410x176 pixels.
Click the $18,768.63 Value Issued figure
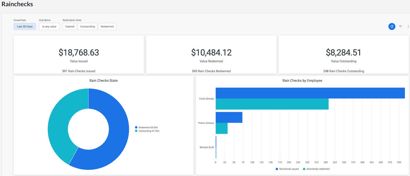pyautogui.click(x=79, y=52)
